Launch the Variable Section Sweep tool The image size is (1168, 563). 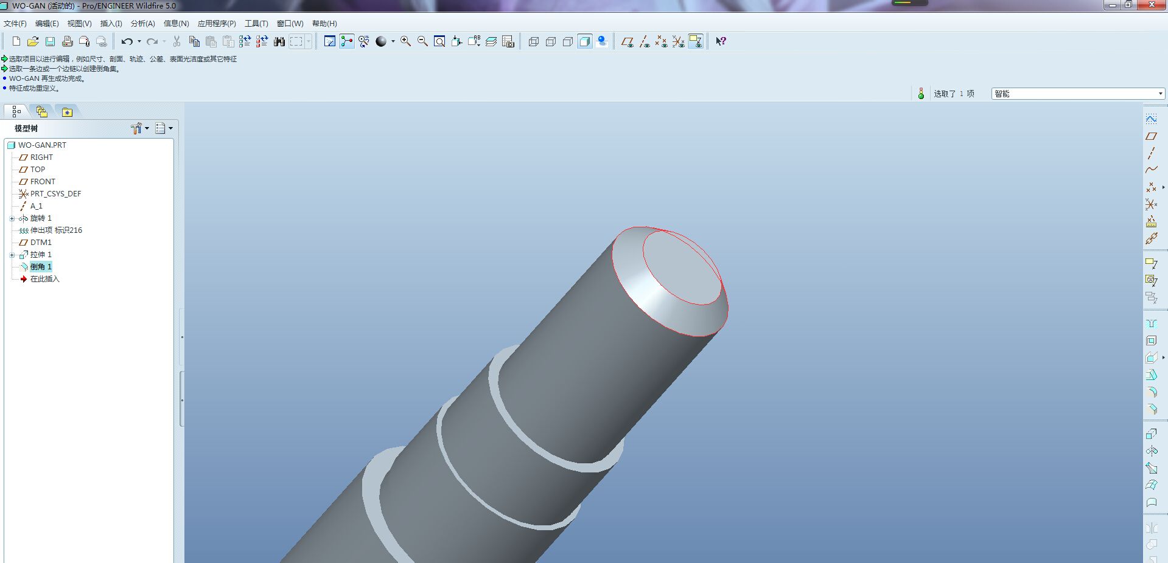1151,468
